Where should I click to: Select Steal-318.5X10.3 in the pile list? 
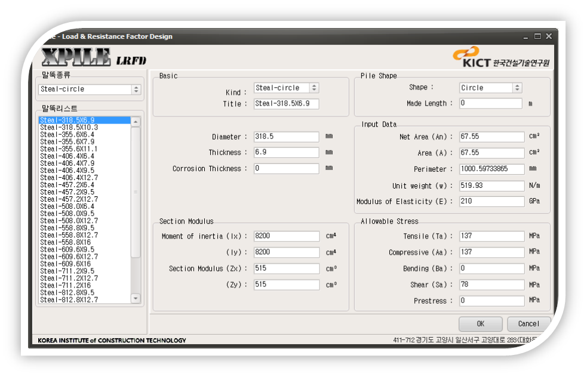pyautogui.click(x=85, y=128)
